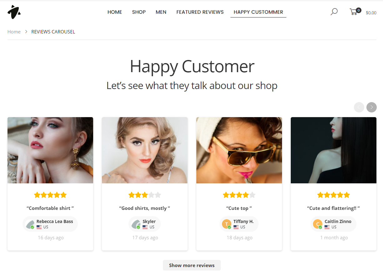
Task: Click the $0.00 cart total
Action: point(371,13)
